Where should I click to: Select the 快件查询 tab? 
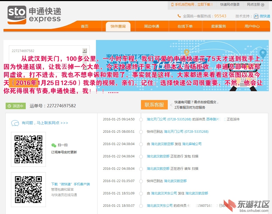[x=118, y=26]
